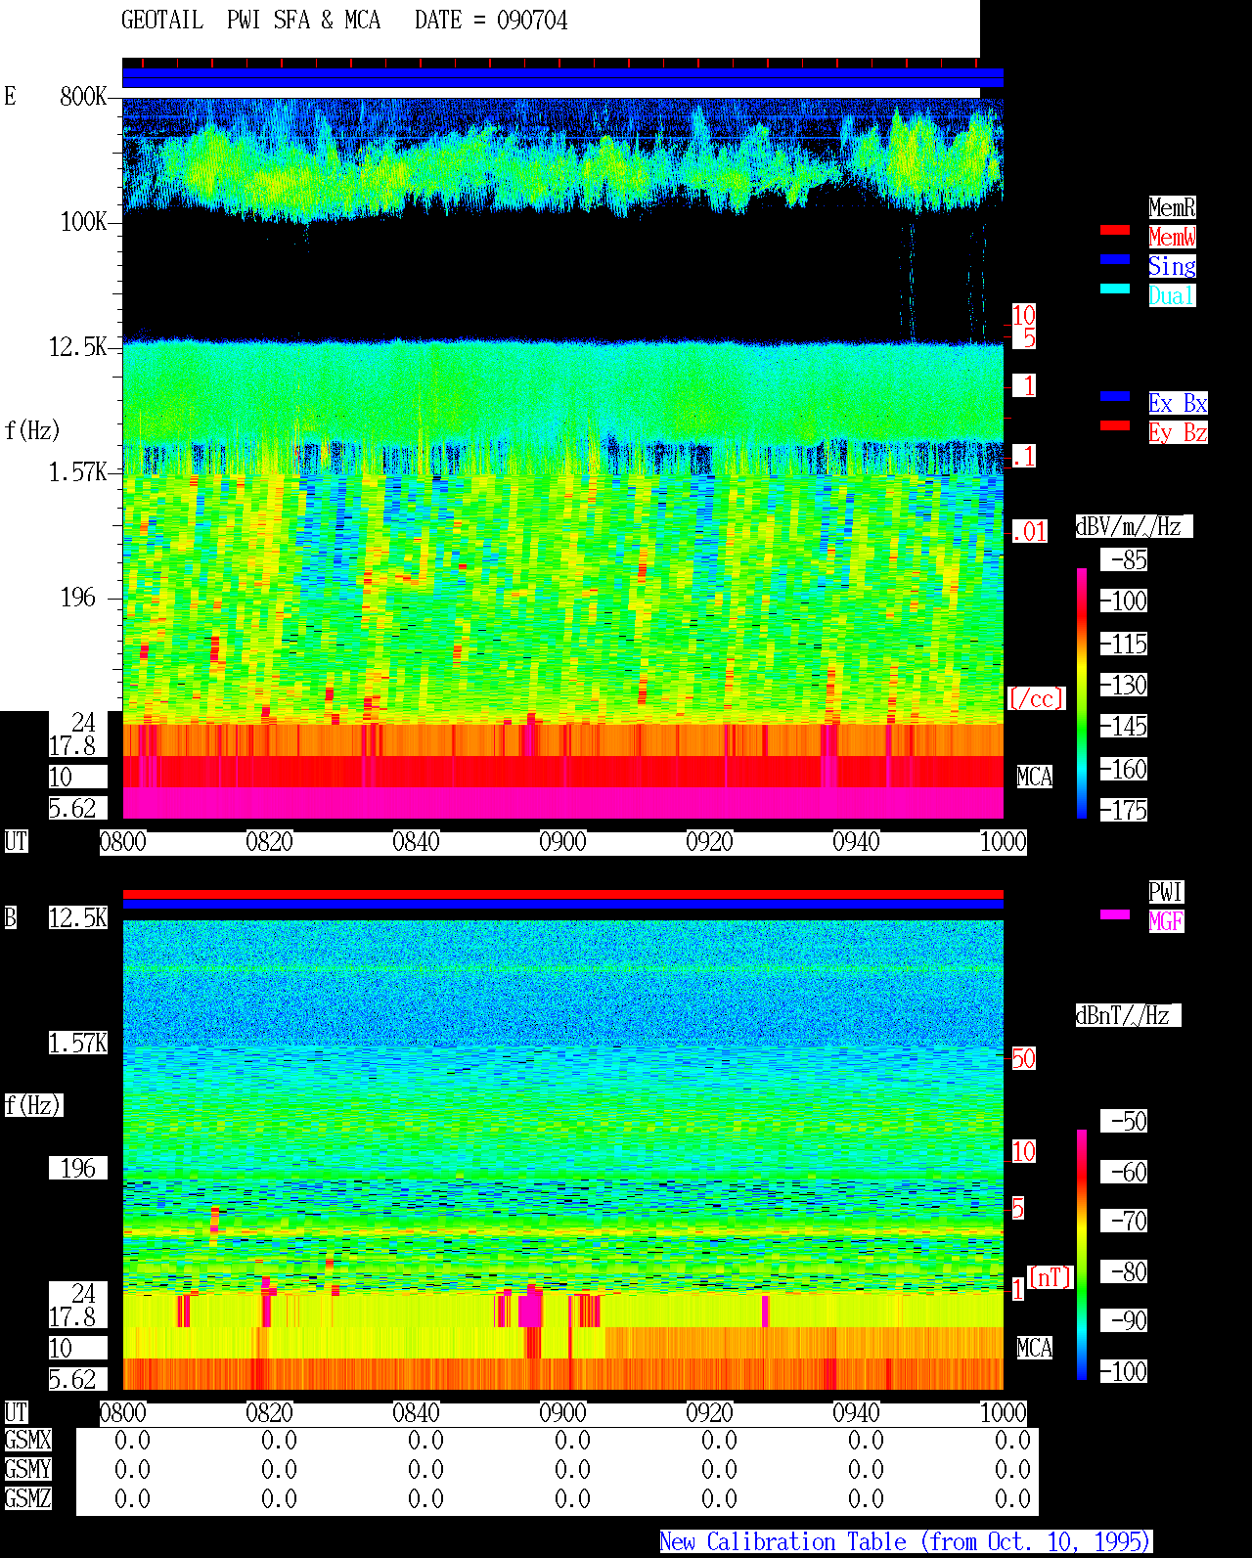Click the upper MCA label beside E panel

click(1035, 778)
